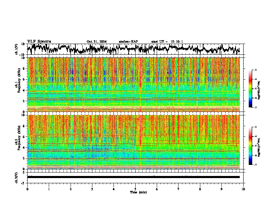Select the date text "Oct. 31, 2024"
274x212 pixels.
97,42
